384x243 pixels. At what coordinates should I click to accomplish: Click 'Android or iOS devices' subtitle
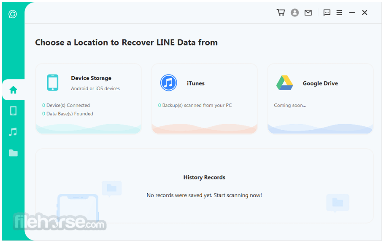click(x=95, y=88)
